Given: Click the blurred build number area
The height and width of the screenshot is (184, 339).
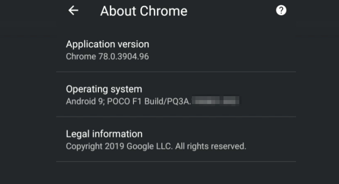Looking at the screenshot, I should click(x=217, y=101).
